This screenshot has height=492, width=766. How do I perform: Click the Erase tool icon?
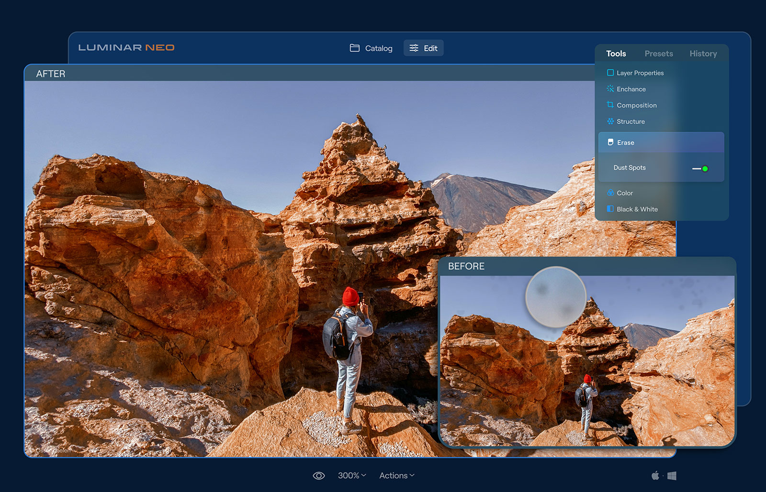tap(610, 142)
